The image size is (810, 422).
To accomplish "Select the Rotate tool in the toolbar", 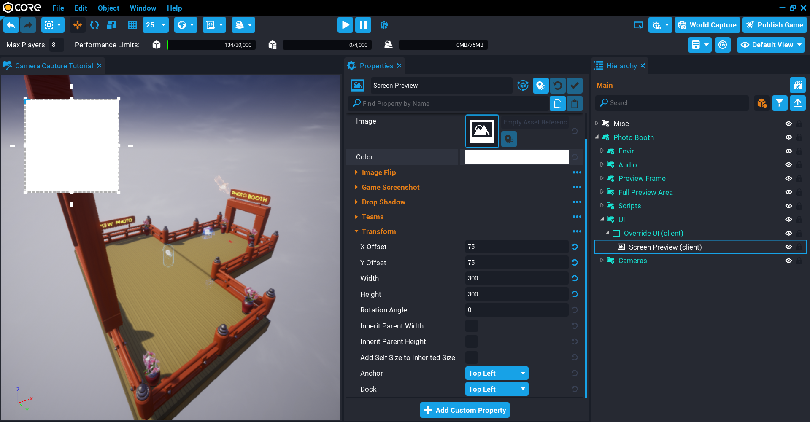I will coord(94,25).
